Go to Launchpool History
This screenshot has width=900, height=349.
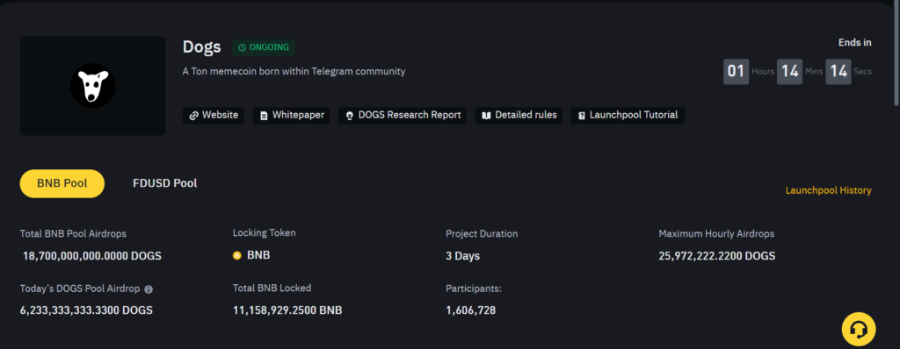click(828, 190)
